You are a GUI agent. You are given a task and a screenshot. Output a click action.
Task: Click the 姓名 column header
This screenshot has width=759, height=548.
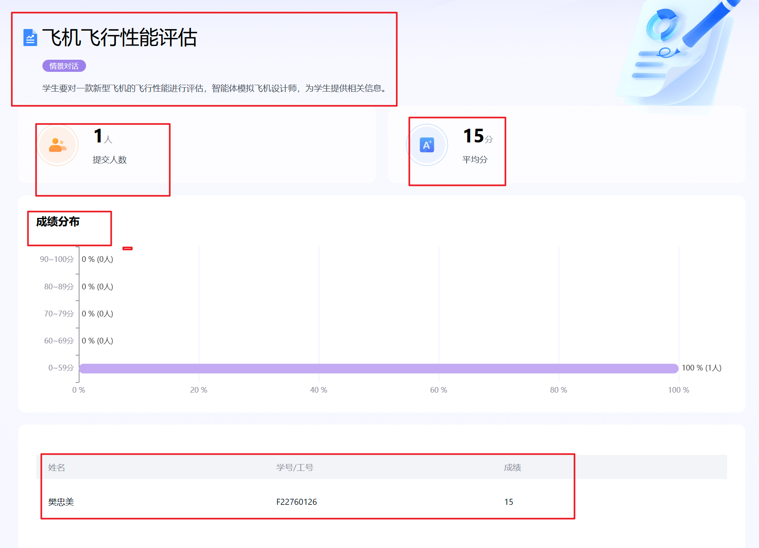57,467
